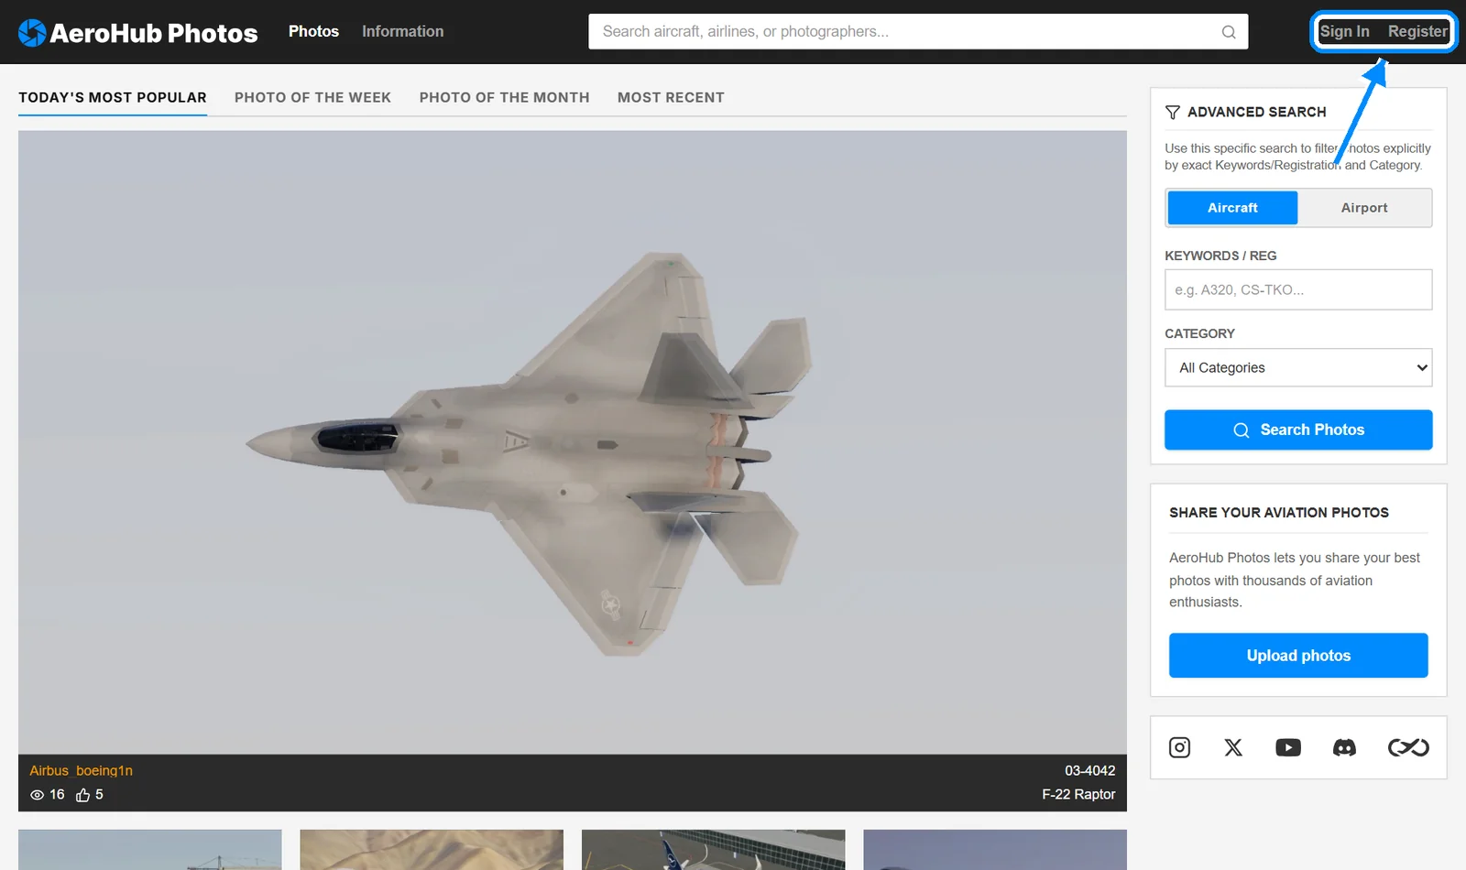Open the thumbnail with airliner tail at terminal

pos(713,850)
